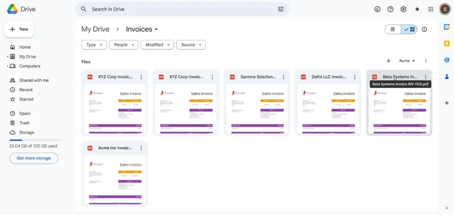
Task: Select the 'Gamma Solution...' file name
Action: click(258, 77)
